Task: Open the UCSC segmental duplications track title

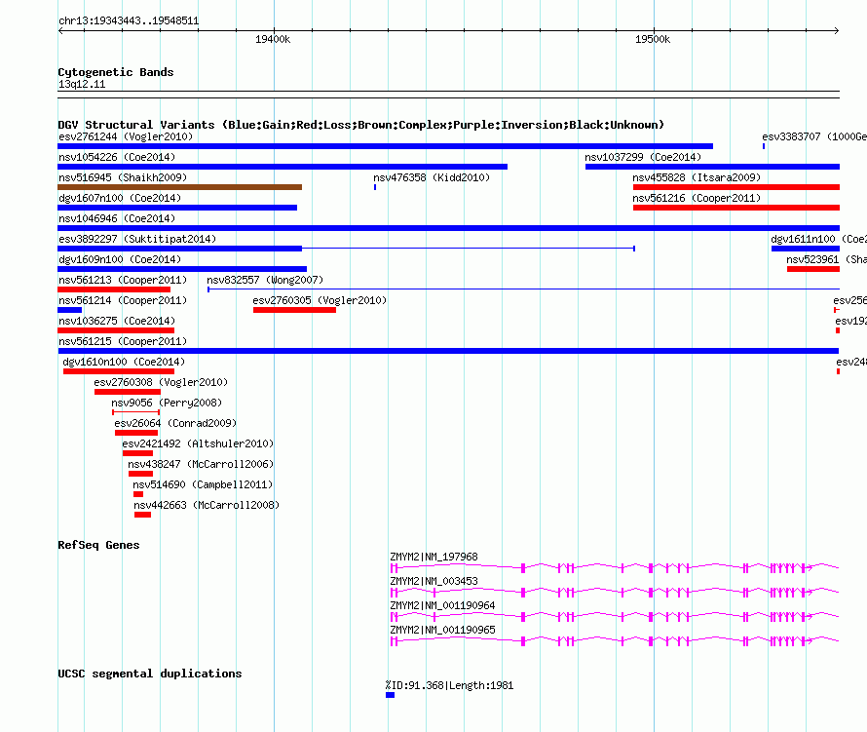Action: click(x=150, y=674)
